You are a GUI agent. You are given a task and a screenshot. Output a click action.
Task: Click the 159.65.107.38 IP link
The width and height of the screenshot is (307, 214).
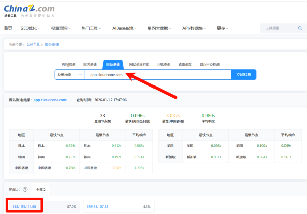point(98,207)
